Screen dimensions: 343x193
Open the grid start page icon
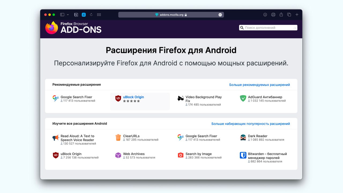[99, 15]
